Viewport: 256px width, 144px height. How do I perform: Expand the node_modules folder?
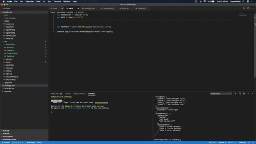pyautogui.click(x=24, y=18)
